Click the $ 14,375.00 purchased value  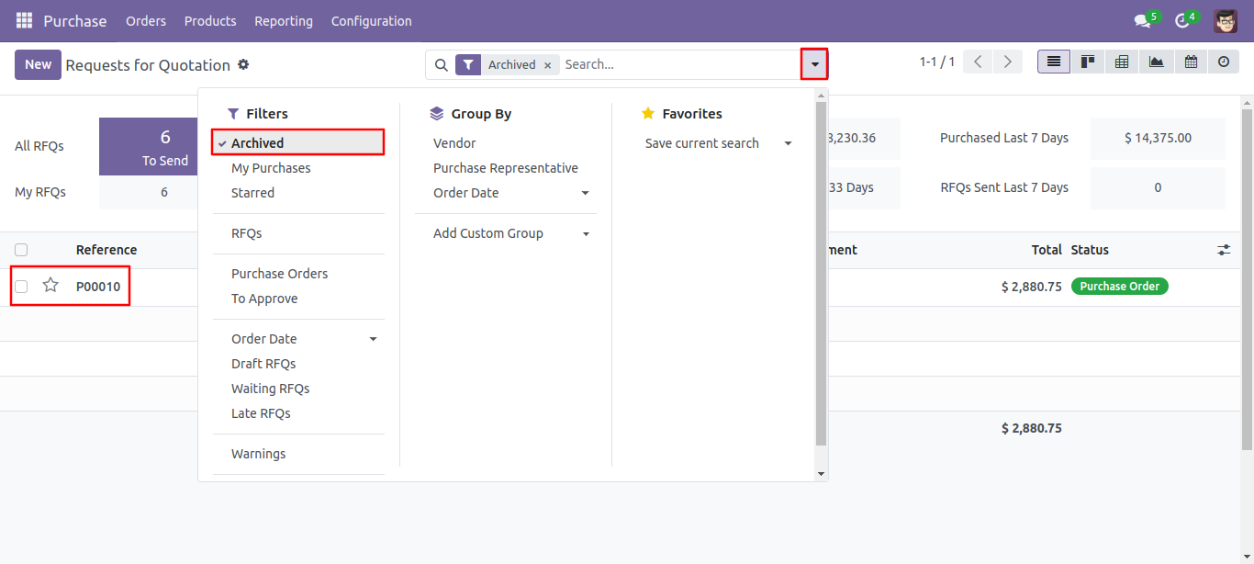1158,138
